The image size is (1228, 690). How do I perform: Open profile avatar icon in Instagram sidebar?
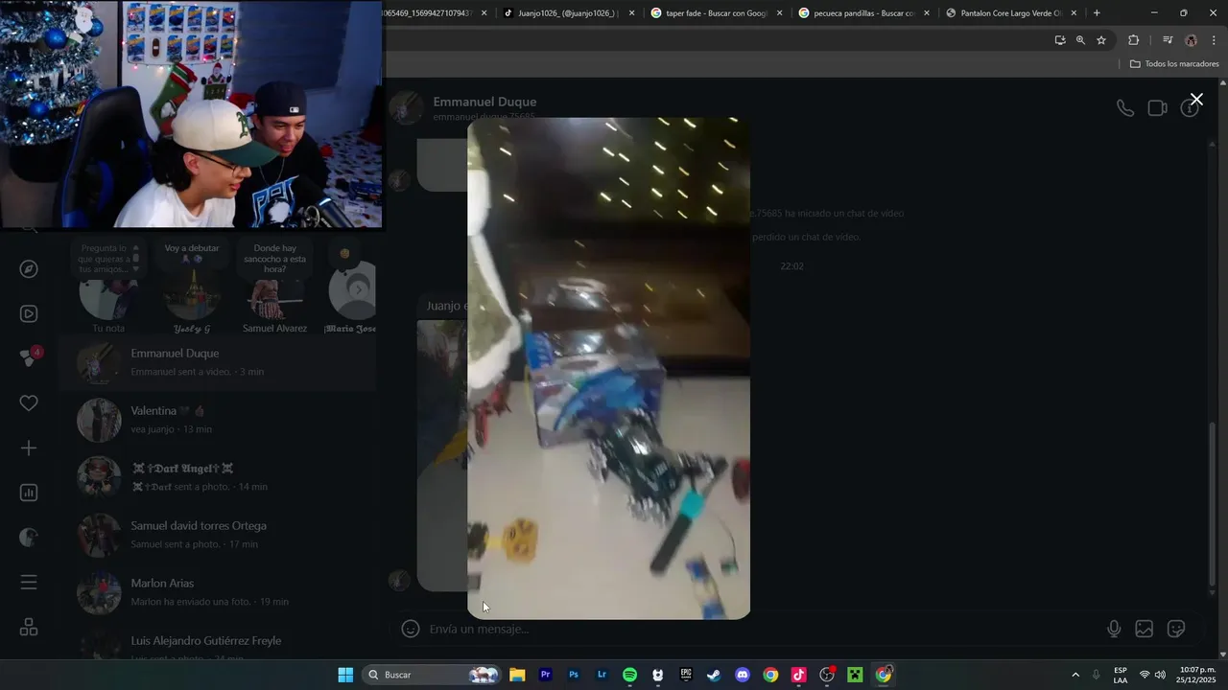coord(29,538)
